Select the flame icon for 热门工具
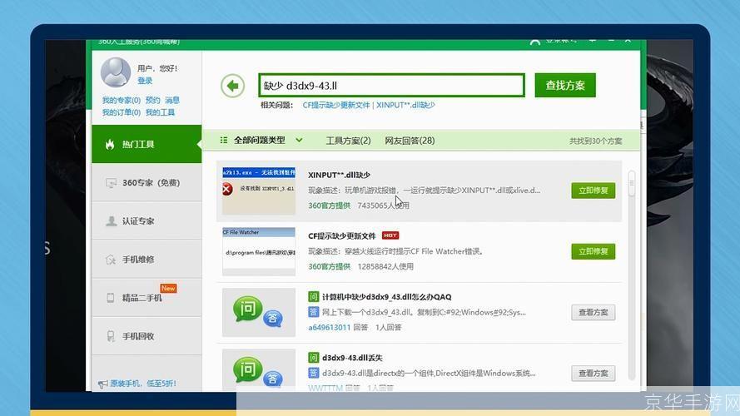This screenshot has width=740, height=416. point(110,144)
